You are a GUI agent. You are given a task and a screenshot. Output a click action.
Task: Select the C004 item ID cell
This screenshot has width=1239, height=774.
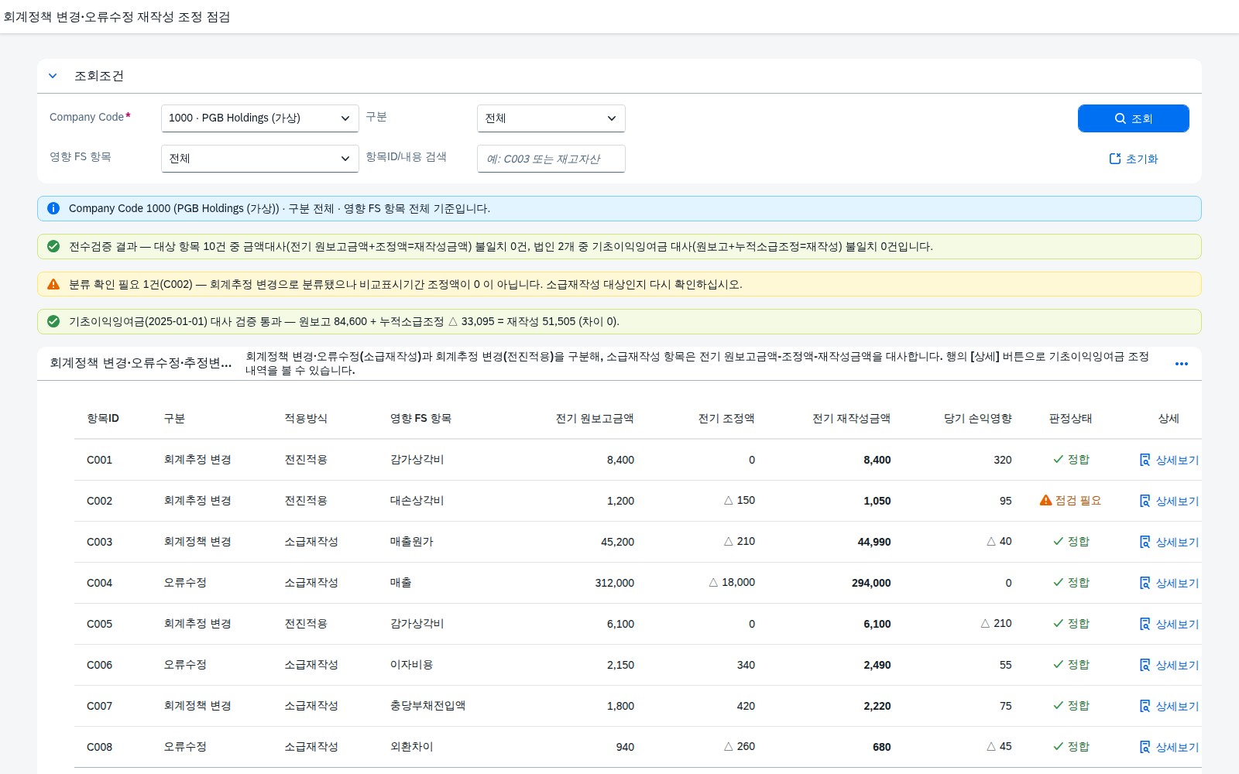[100, 583]
